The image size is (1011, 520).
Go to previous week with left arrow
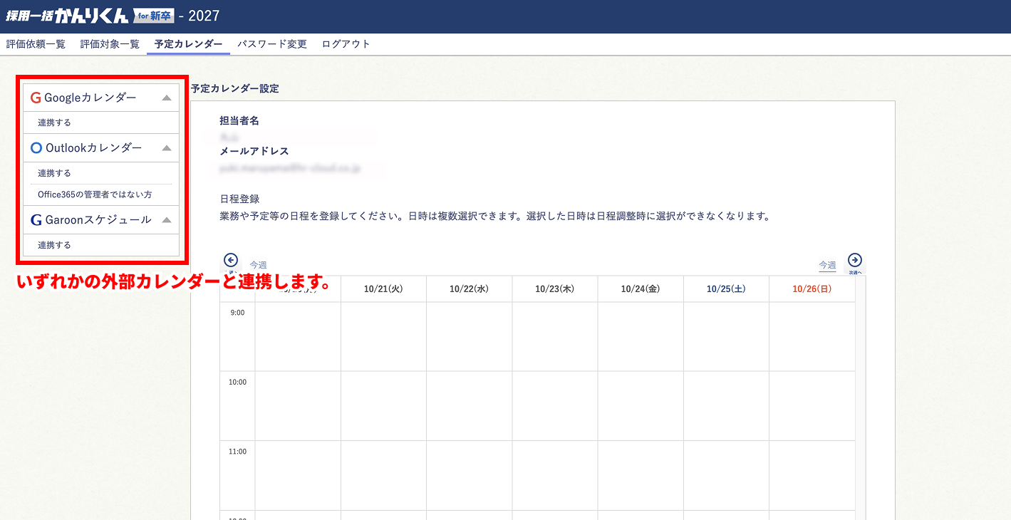(230, 260)
